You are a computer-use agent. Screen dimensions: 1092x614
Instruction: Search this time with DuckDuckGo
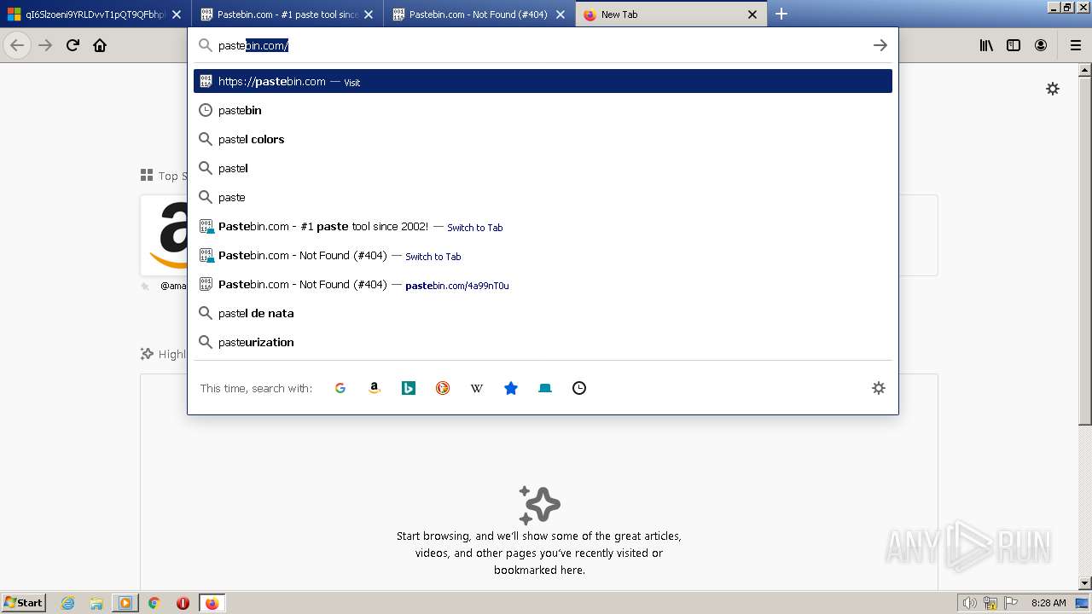pyautogui.click(x=443, y=388)
